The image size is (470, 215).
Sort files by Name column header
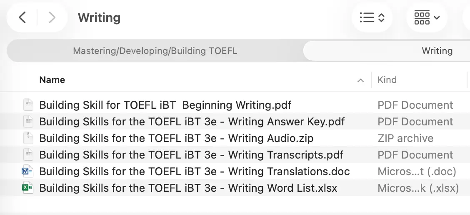tap(52, 80)
